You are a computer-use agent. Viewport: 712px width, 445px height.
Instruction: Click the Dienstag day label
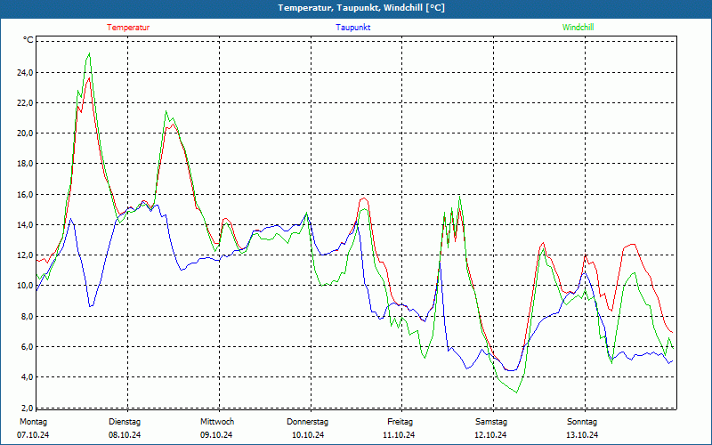(125, 421)
